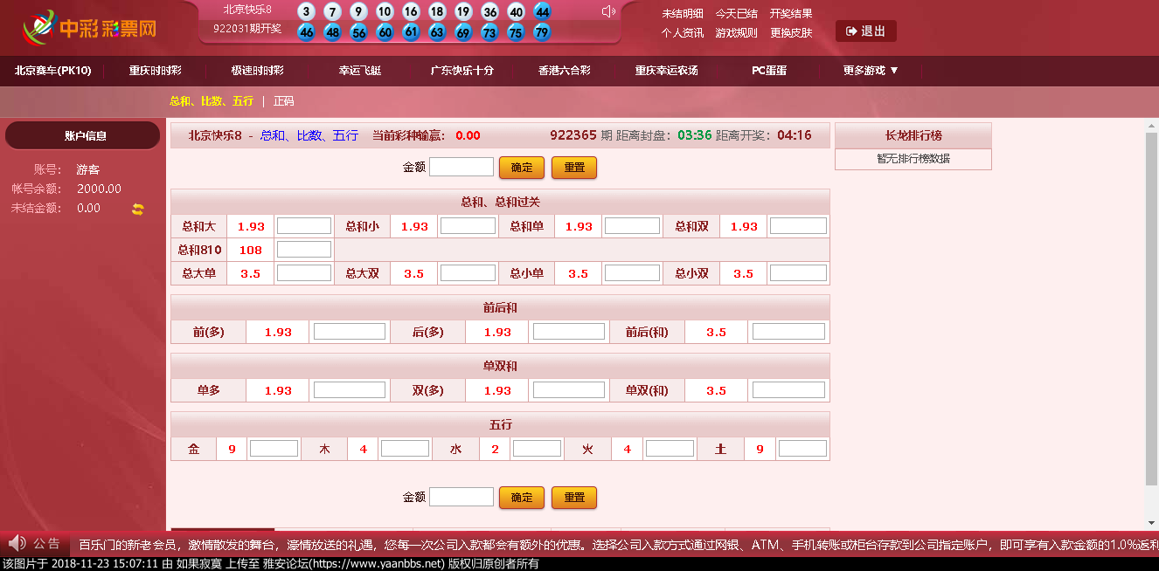Click the 单多 bet input
The image size is (1159, 571).
click(350, 390)
